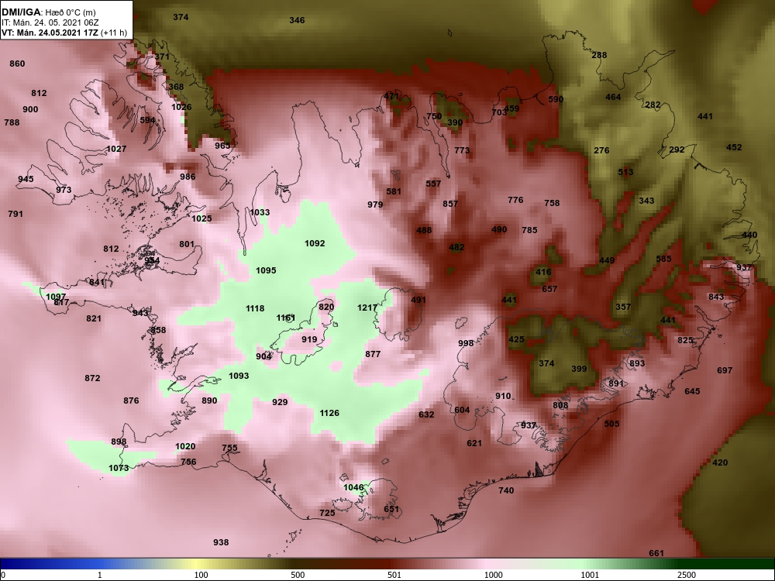775x581 pixels.
Task: Select the value 292
Action: [677, 150]
